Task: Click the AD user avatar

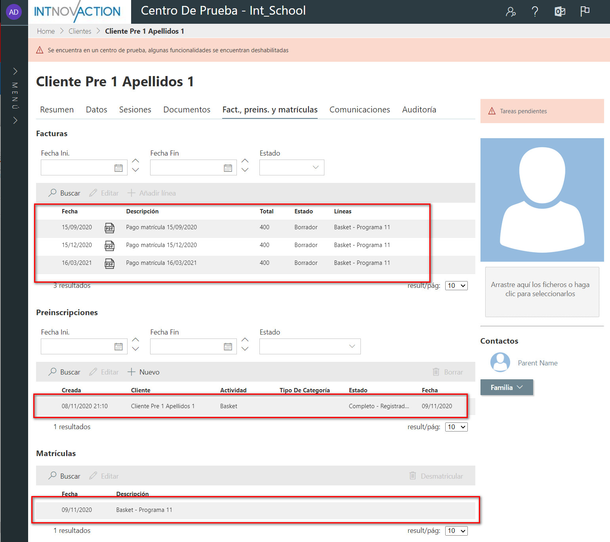Action: pyautogui.click(x=13, y=12)
